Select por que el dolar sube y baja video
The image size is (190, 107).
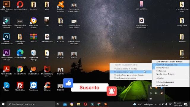[74, 40]
